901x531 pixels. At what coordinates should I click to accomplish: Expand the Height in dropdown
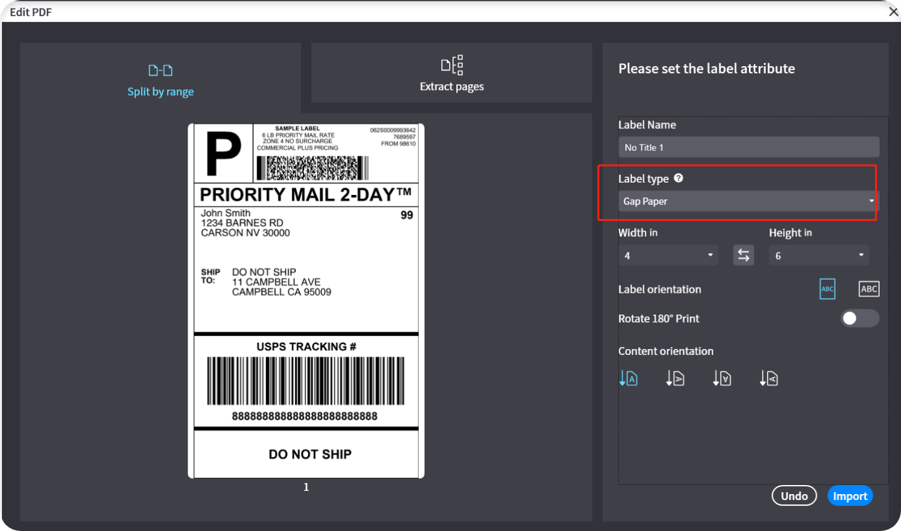pyautogui.click(x=819, y=255)
